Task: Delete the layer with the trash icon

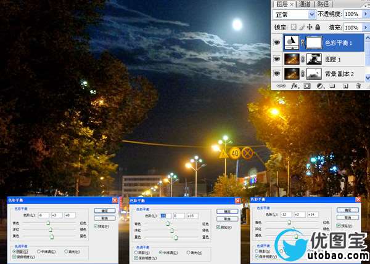Action: coord(358,86)
